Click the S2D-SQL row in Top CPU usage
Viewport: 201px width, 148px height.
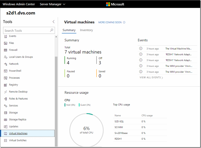point(140,121)
